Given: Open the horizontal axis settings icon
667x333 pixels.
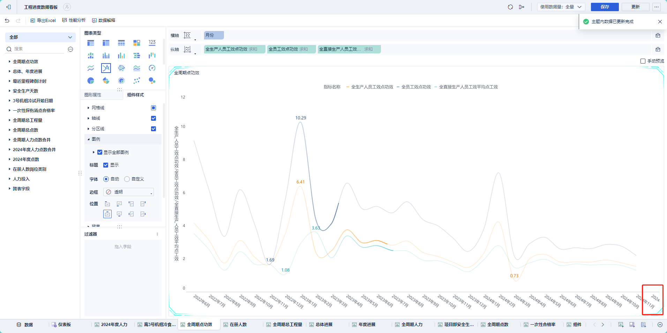Looking at the screenshot, I should (187, 35).
